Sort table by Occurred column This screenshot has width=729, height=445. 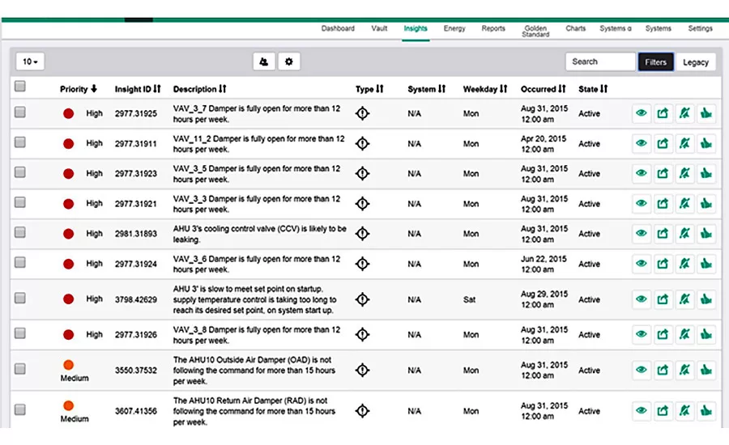(543, 89)
